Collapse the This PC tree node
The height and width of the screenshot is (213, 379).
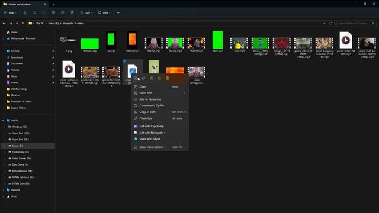[x=3, y=120]
